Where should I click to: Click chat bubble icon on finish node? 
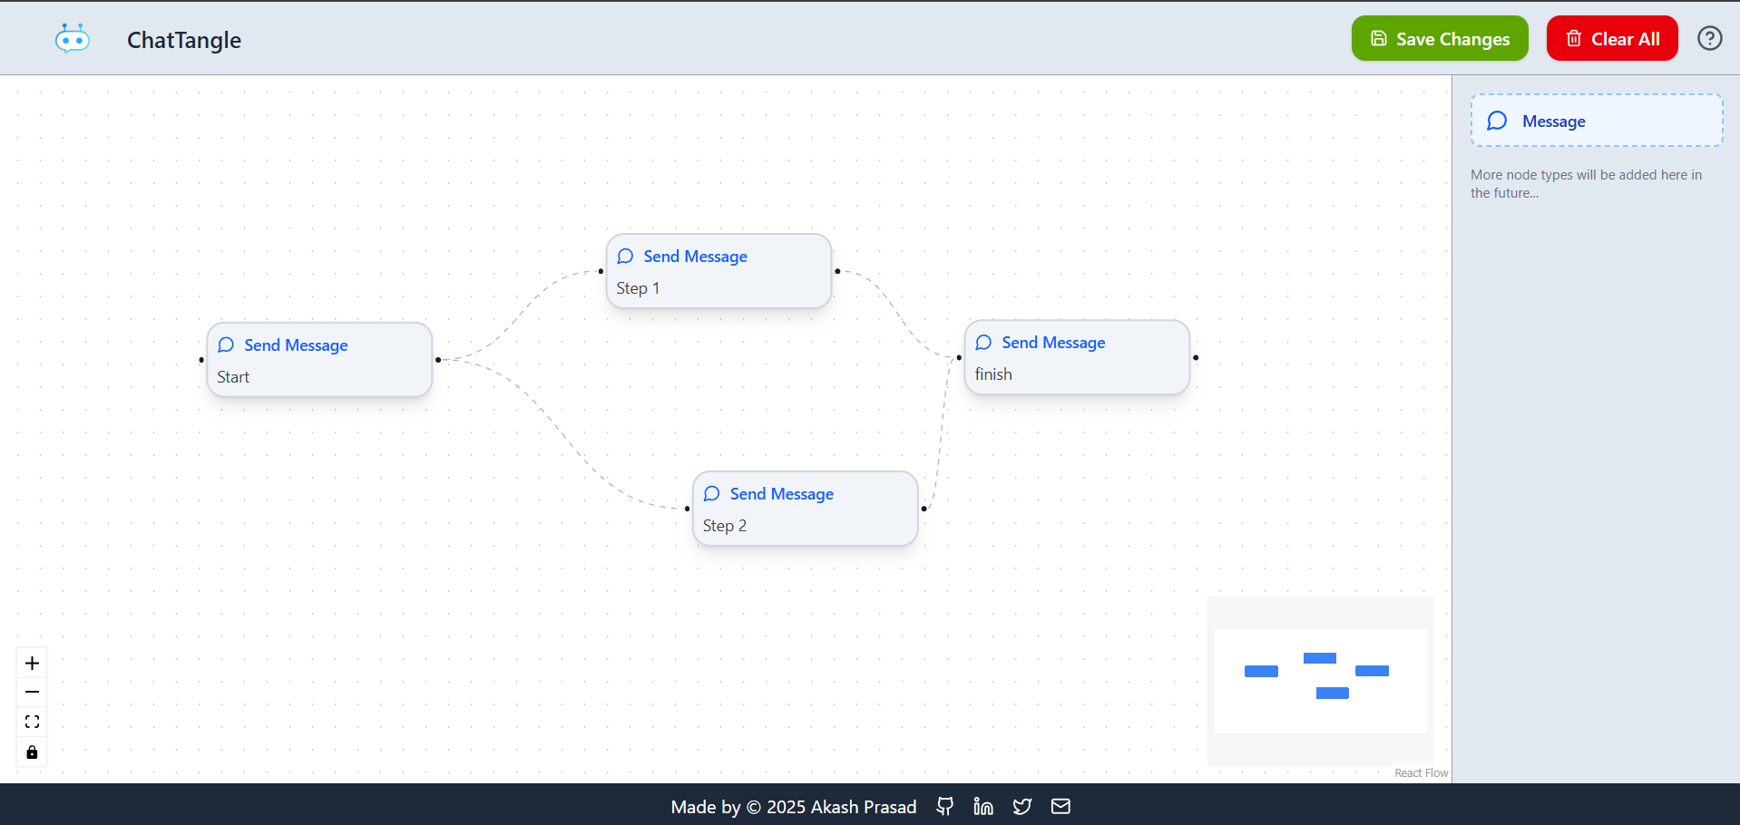[984, 342]
